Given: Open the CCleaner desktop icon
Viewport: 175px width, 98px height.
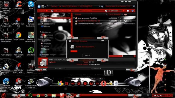Looking at the screenshot, I should [x=19, y=5].
